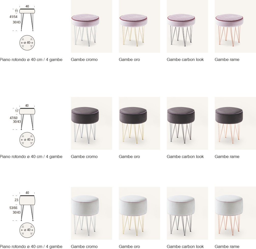Pick the white stool with copper legs
This screenshot has width=256, height=249.
coord(235,213)
